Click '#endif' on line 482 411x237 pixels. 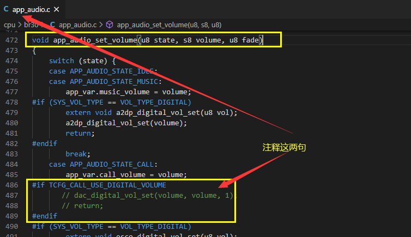pos(45,143)
